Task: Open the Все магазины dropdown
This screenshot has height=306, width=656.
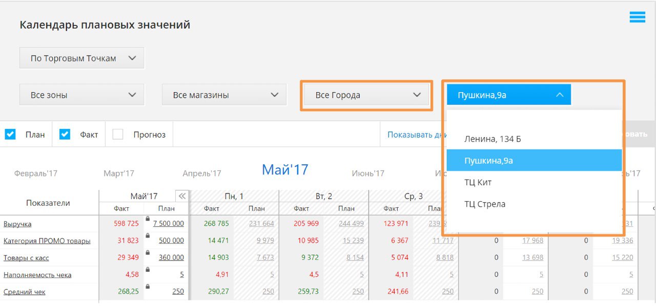Action: 224,95
